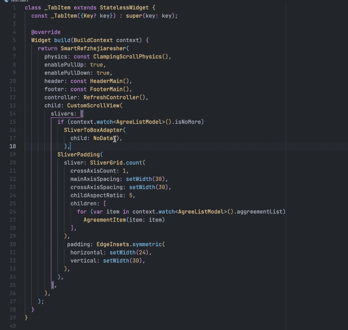Click FooterMain on the footer line
This screenshot has width=348, height=330.
click(106, 89)
